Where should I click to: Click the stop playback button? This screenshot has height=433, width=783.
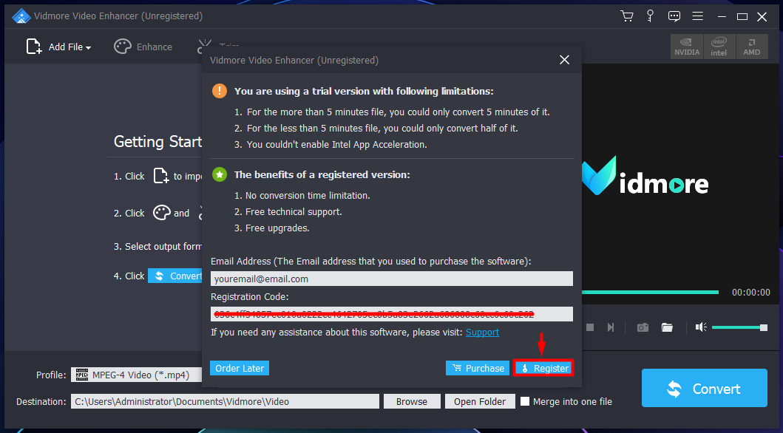pyautogui.click(x=590, y=327)
